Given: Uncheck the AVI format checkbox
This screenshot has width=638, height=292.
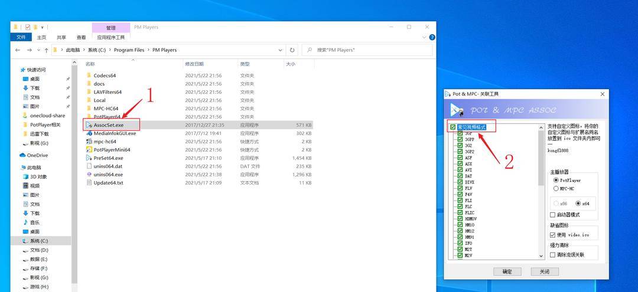Looking at the screenshot, I should [460, 170].
